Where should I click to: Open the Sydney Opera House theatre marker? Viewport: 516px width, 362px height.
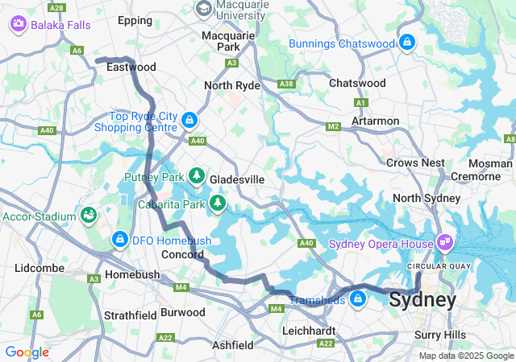pos(445,243)
